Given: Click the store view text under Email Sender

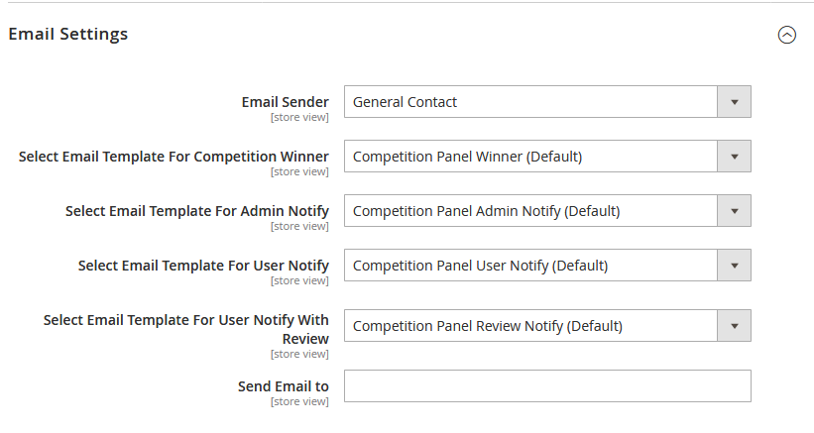Looking at the screenshot, I should tap(299, 118).
